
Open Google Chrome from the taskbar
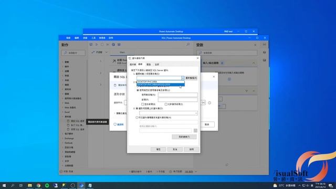pyautogui.click(x=38, y=185)
